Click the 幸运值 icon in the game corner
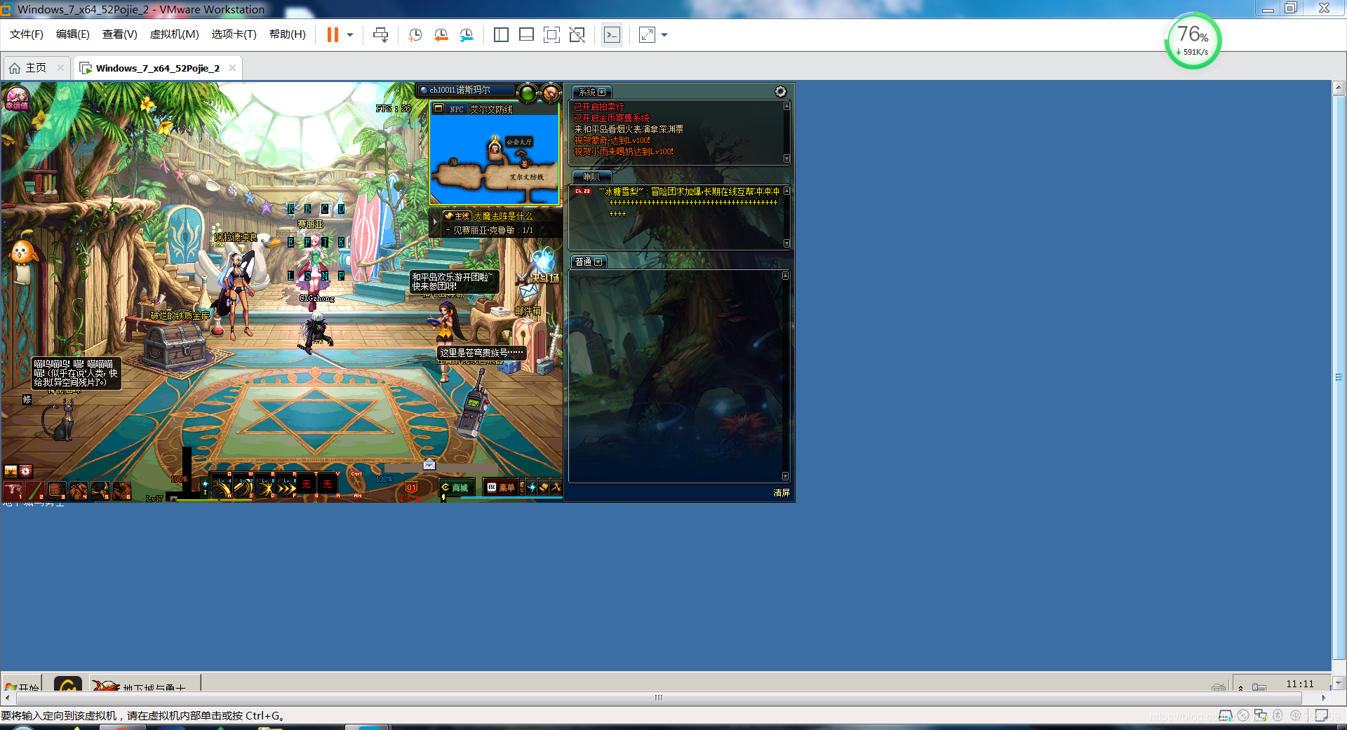This screenshot has width=1347, height=730. point(17,97)
